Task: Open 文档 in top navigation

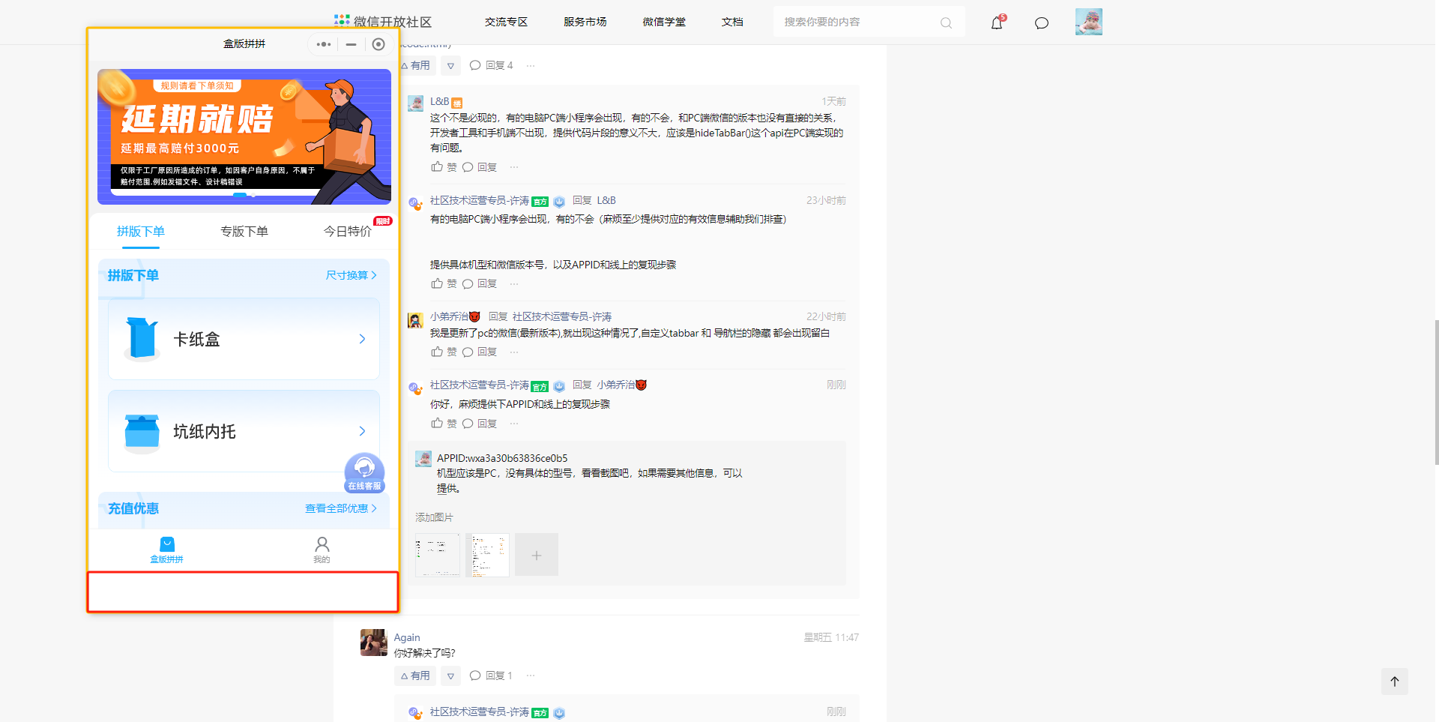Action: tap(732, 22)
